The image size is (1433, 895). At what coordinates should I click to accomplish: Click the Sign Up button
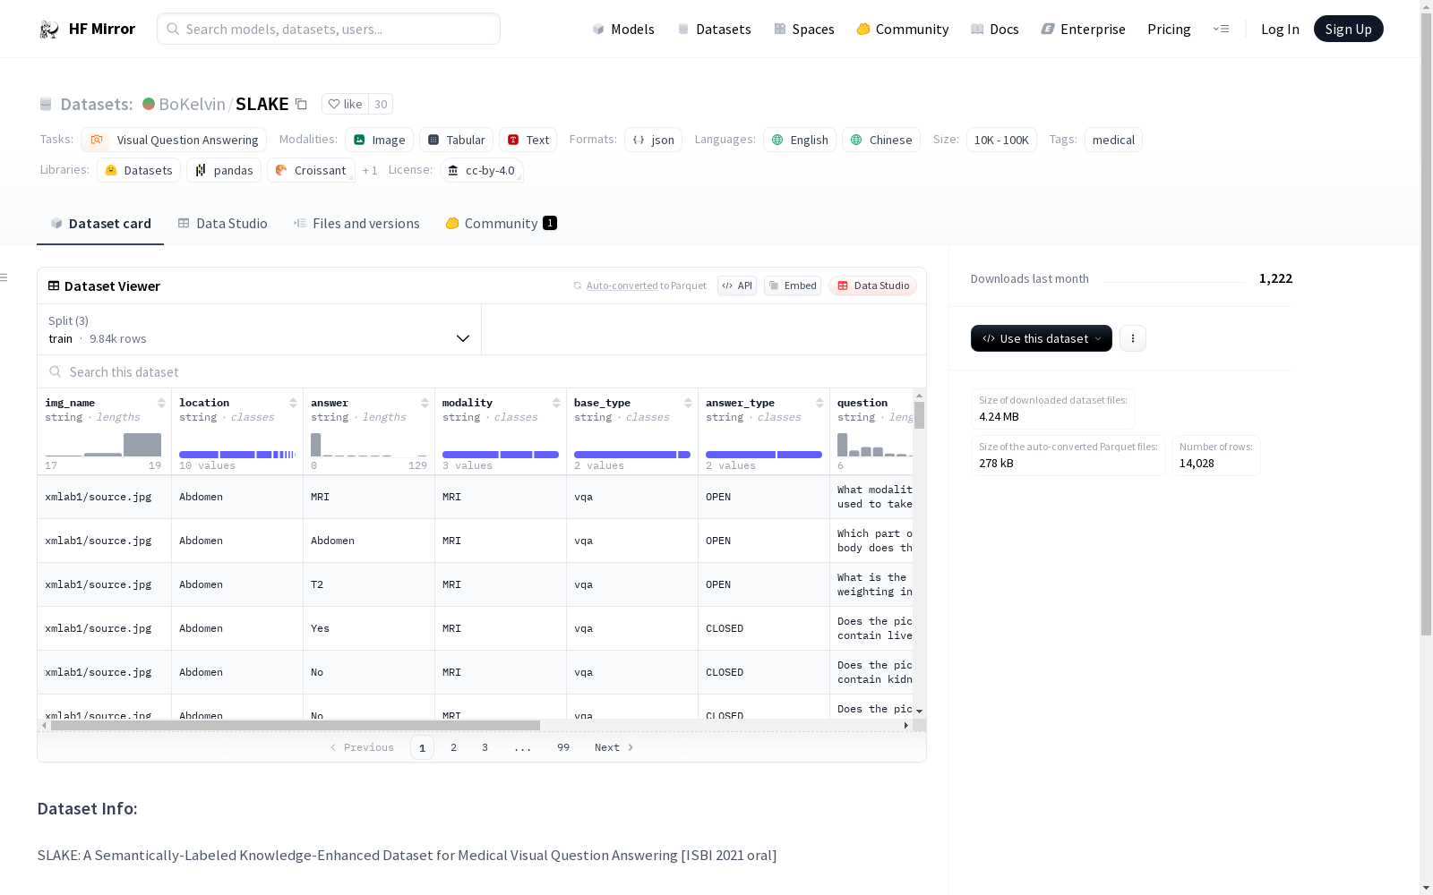1348,30
